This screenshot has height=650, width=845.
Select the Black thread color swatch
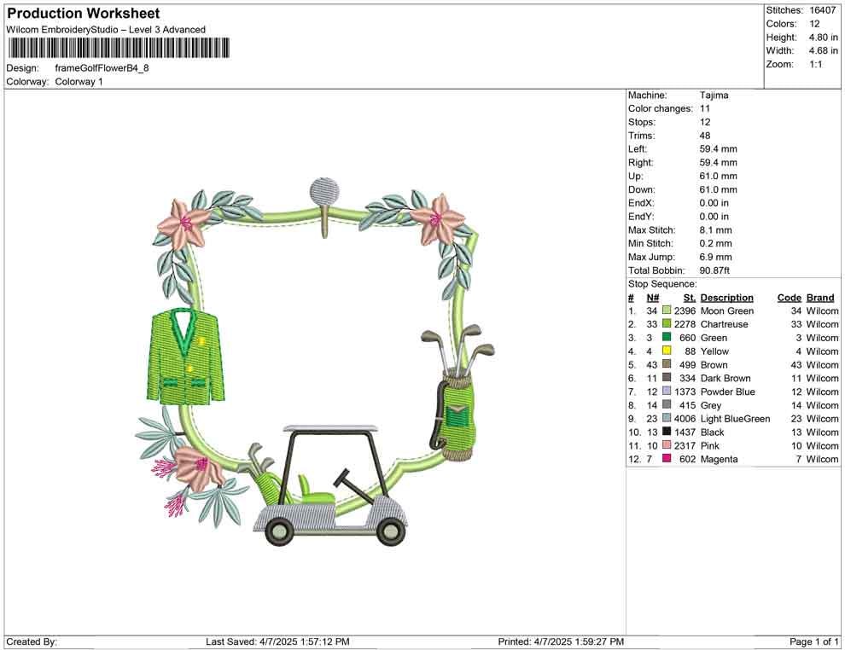[667, 432]
